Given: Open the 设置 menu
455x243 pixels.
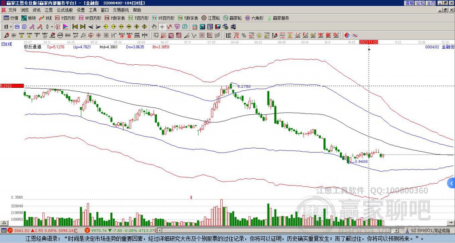Looking at the screenshot, I should point(81,10).
